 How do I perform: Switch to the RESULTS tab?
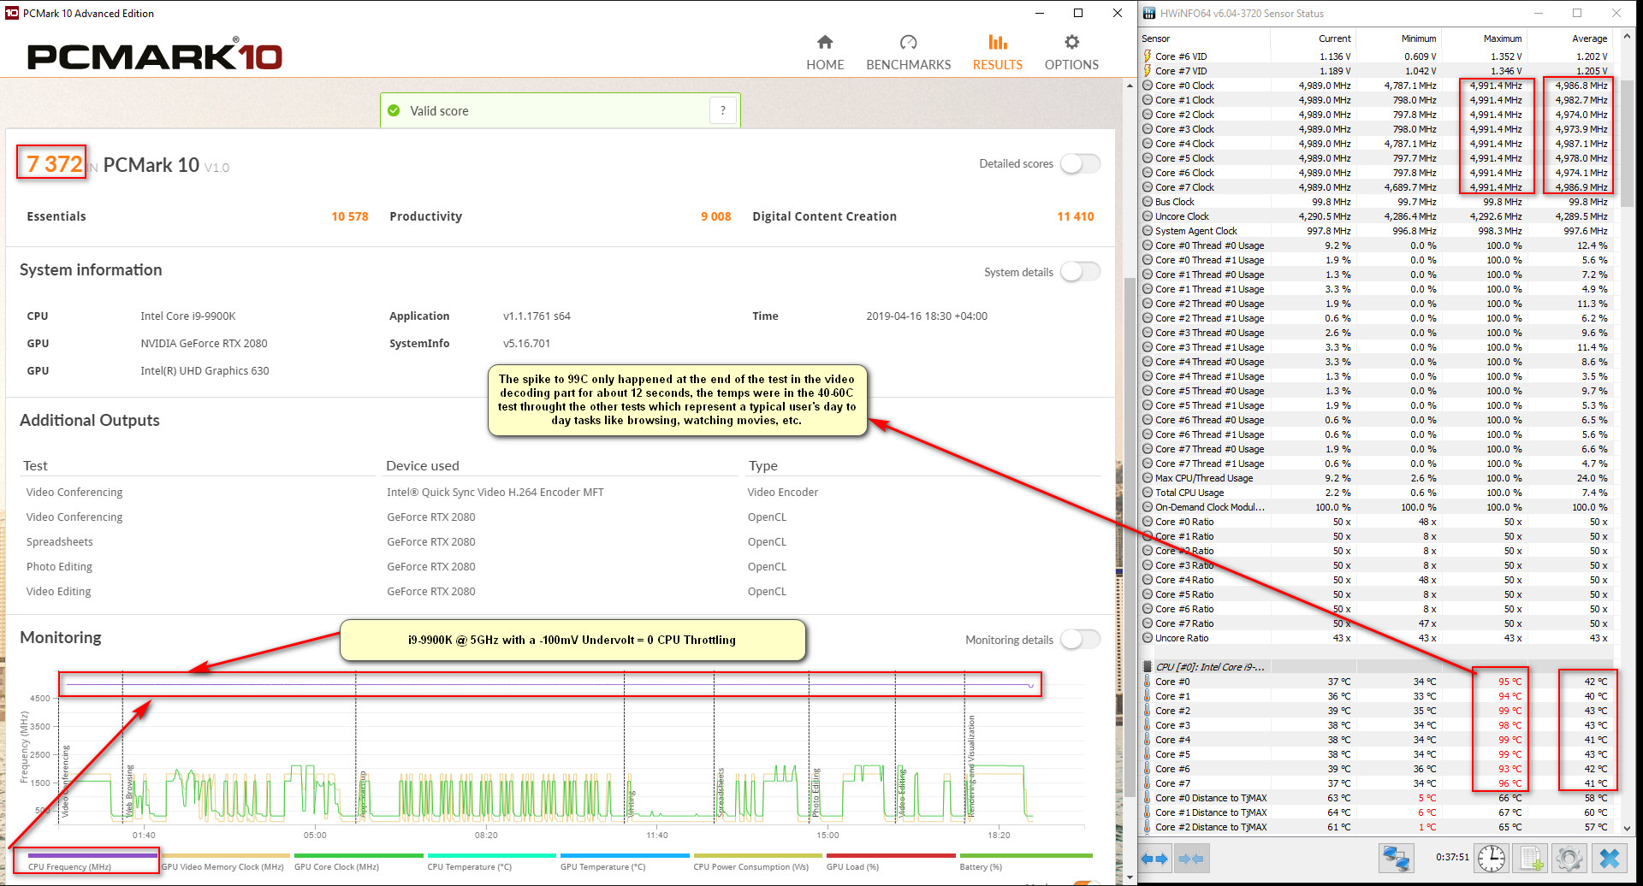click(x=997, y=53)
